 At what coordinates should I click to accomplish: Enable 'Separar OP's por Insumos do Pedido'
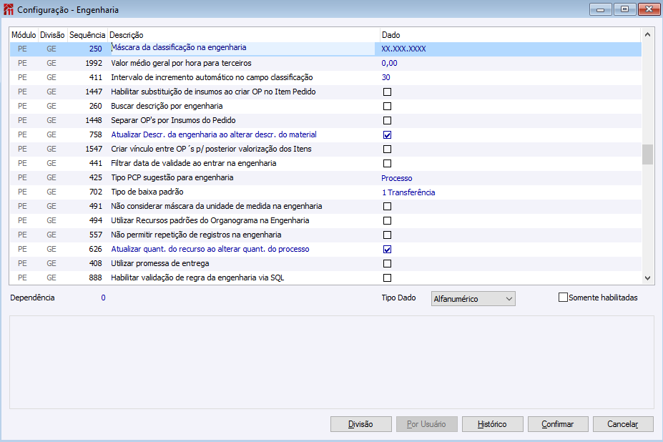coord(387,121)
